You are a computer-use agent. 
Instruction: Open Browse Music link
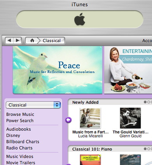point(20,114)
